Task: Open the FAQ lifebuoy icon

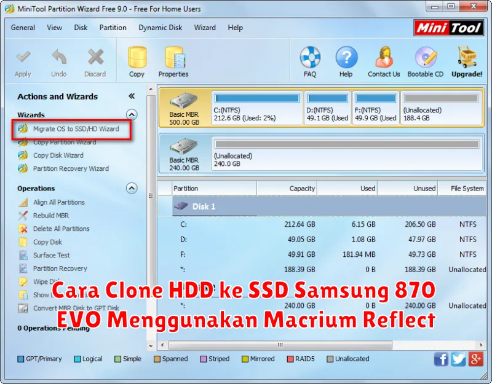Action: click(x=310, y=58)
